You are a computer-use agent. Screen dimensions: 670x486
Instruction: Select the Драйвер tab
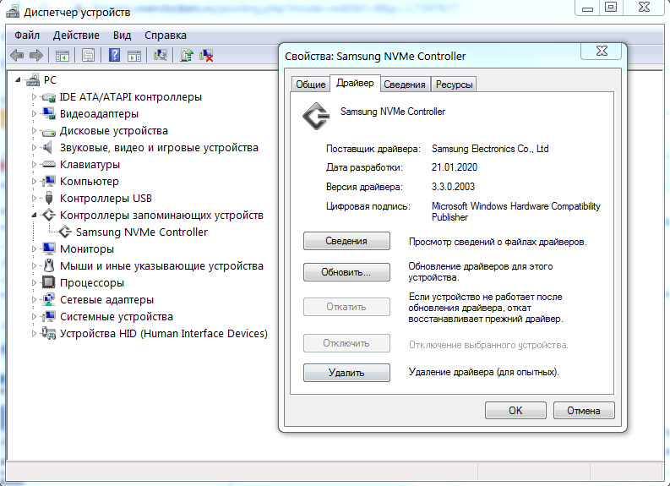click(355, 83)
